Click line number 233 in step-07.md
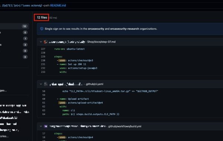This screenshot has width=223, height=141. tap(43, 72)
